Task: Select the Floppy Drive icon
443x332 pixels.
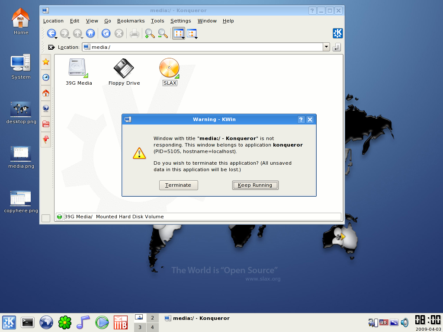Action: point(124,68)
